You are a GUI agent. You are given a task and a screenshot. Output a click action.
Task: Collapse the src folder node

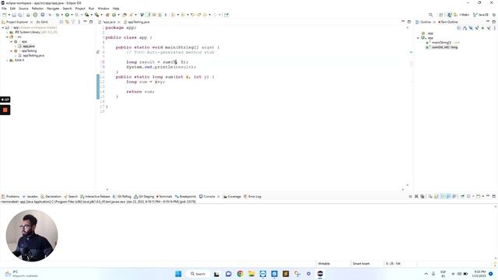(7, 37)
